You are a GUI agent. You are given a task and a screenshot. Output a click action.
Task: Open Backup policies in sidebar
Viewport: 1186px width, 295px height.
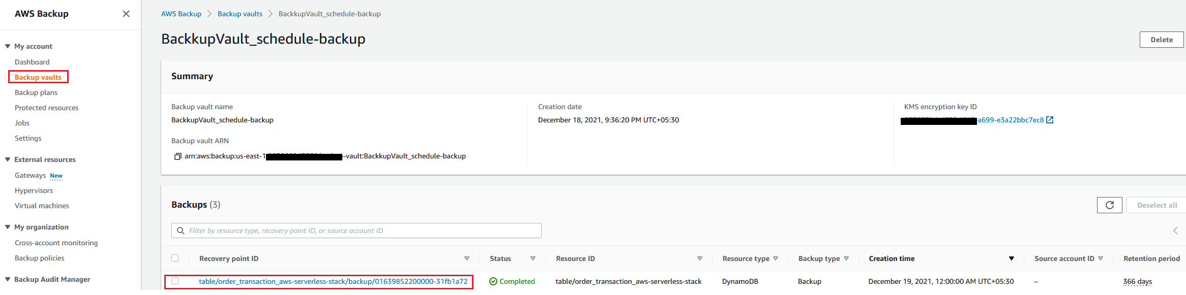[40, 258]
